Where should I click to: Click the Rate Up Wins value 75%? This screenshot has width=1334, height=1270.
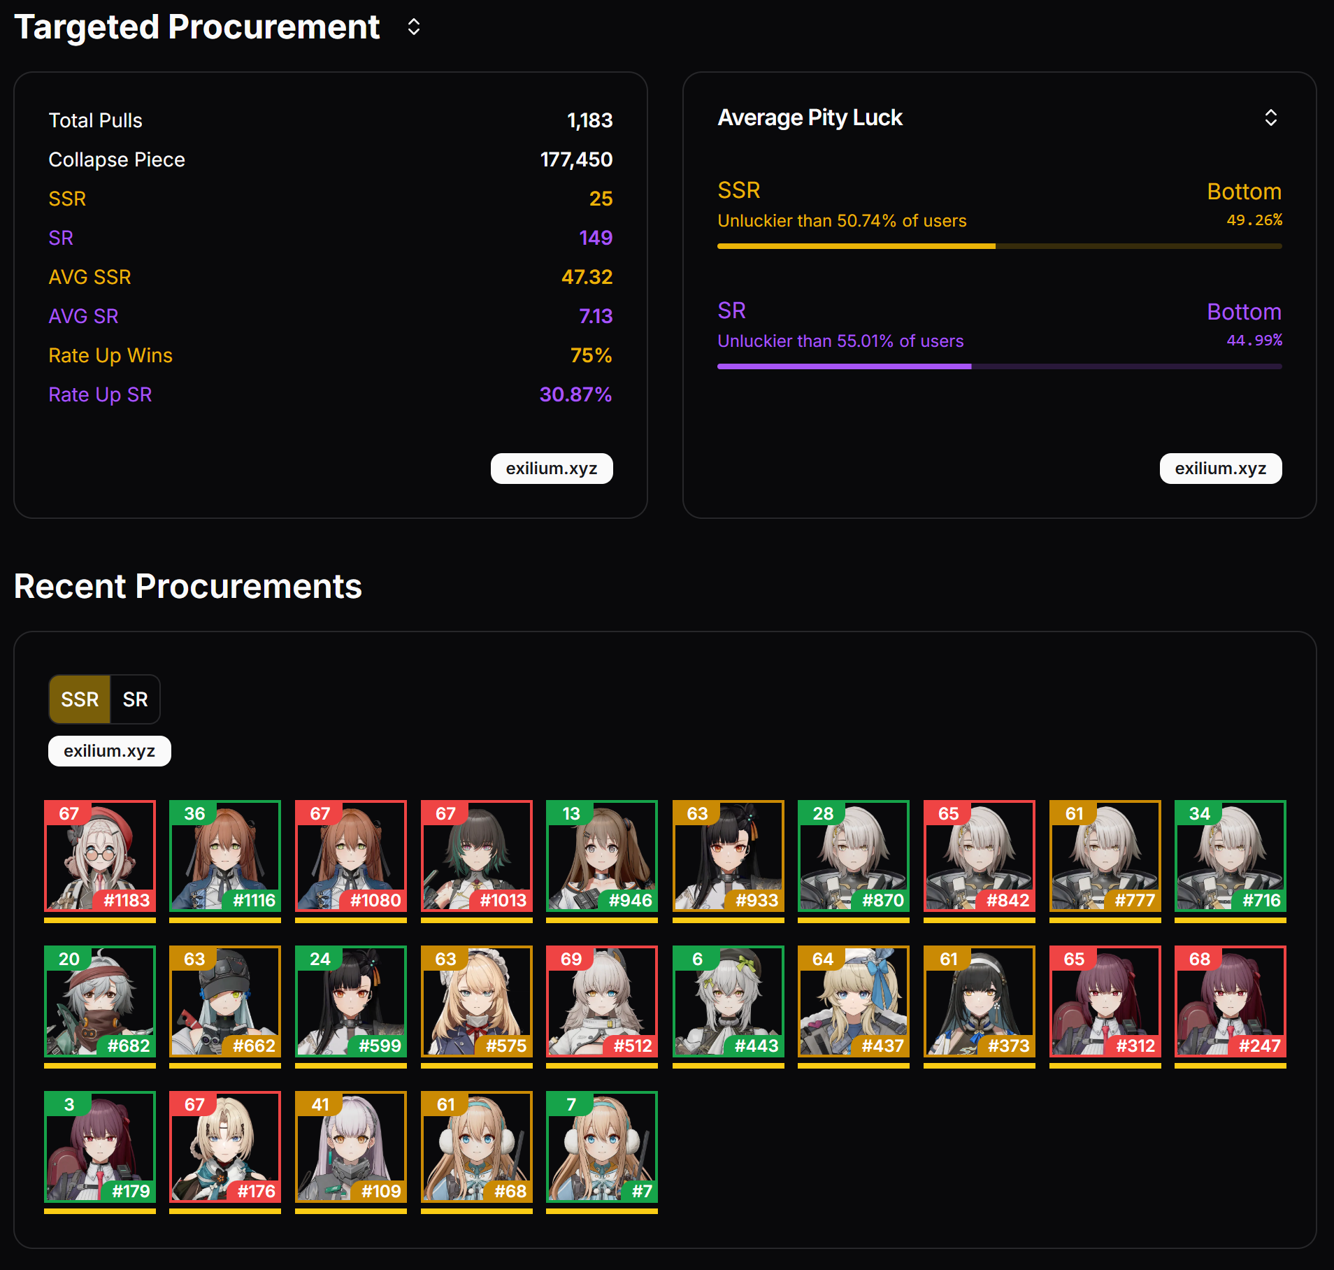click(x=591, y=356)
